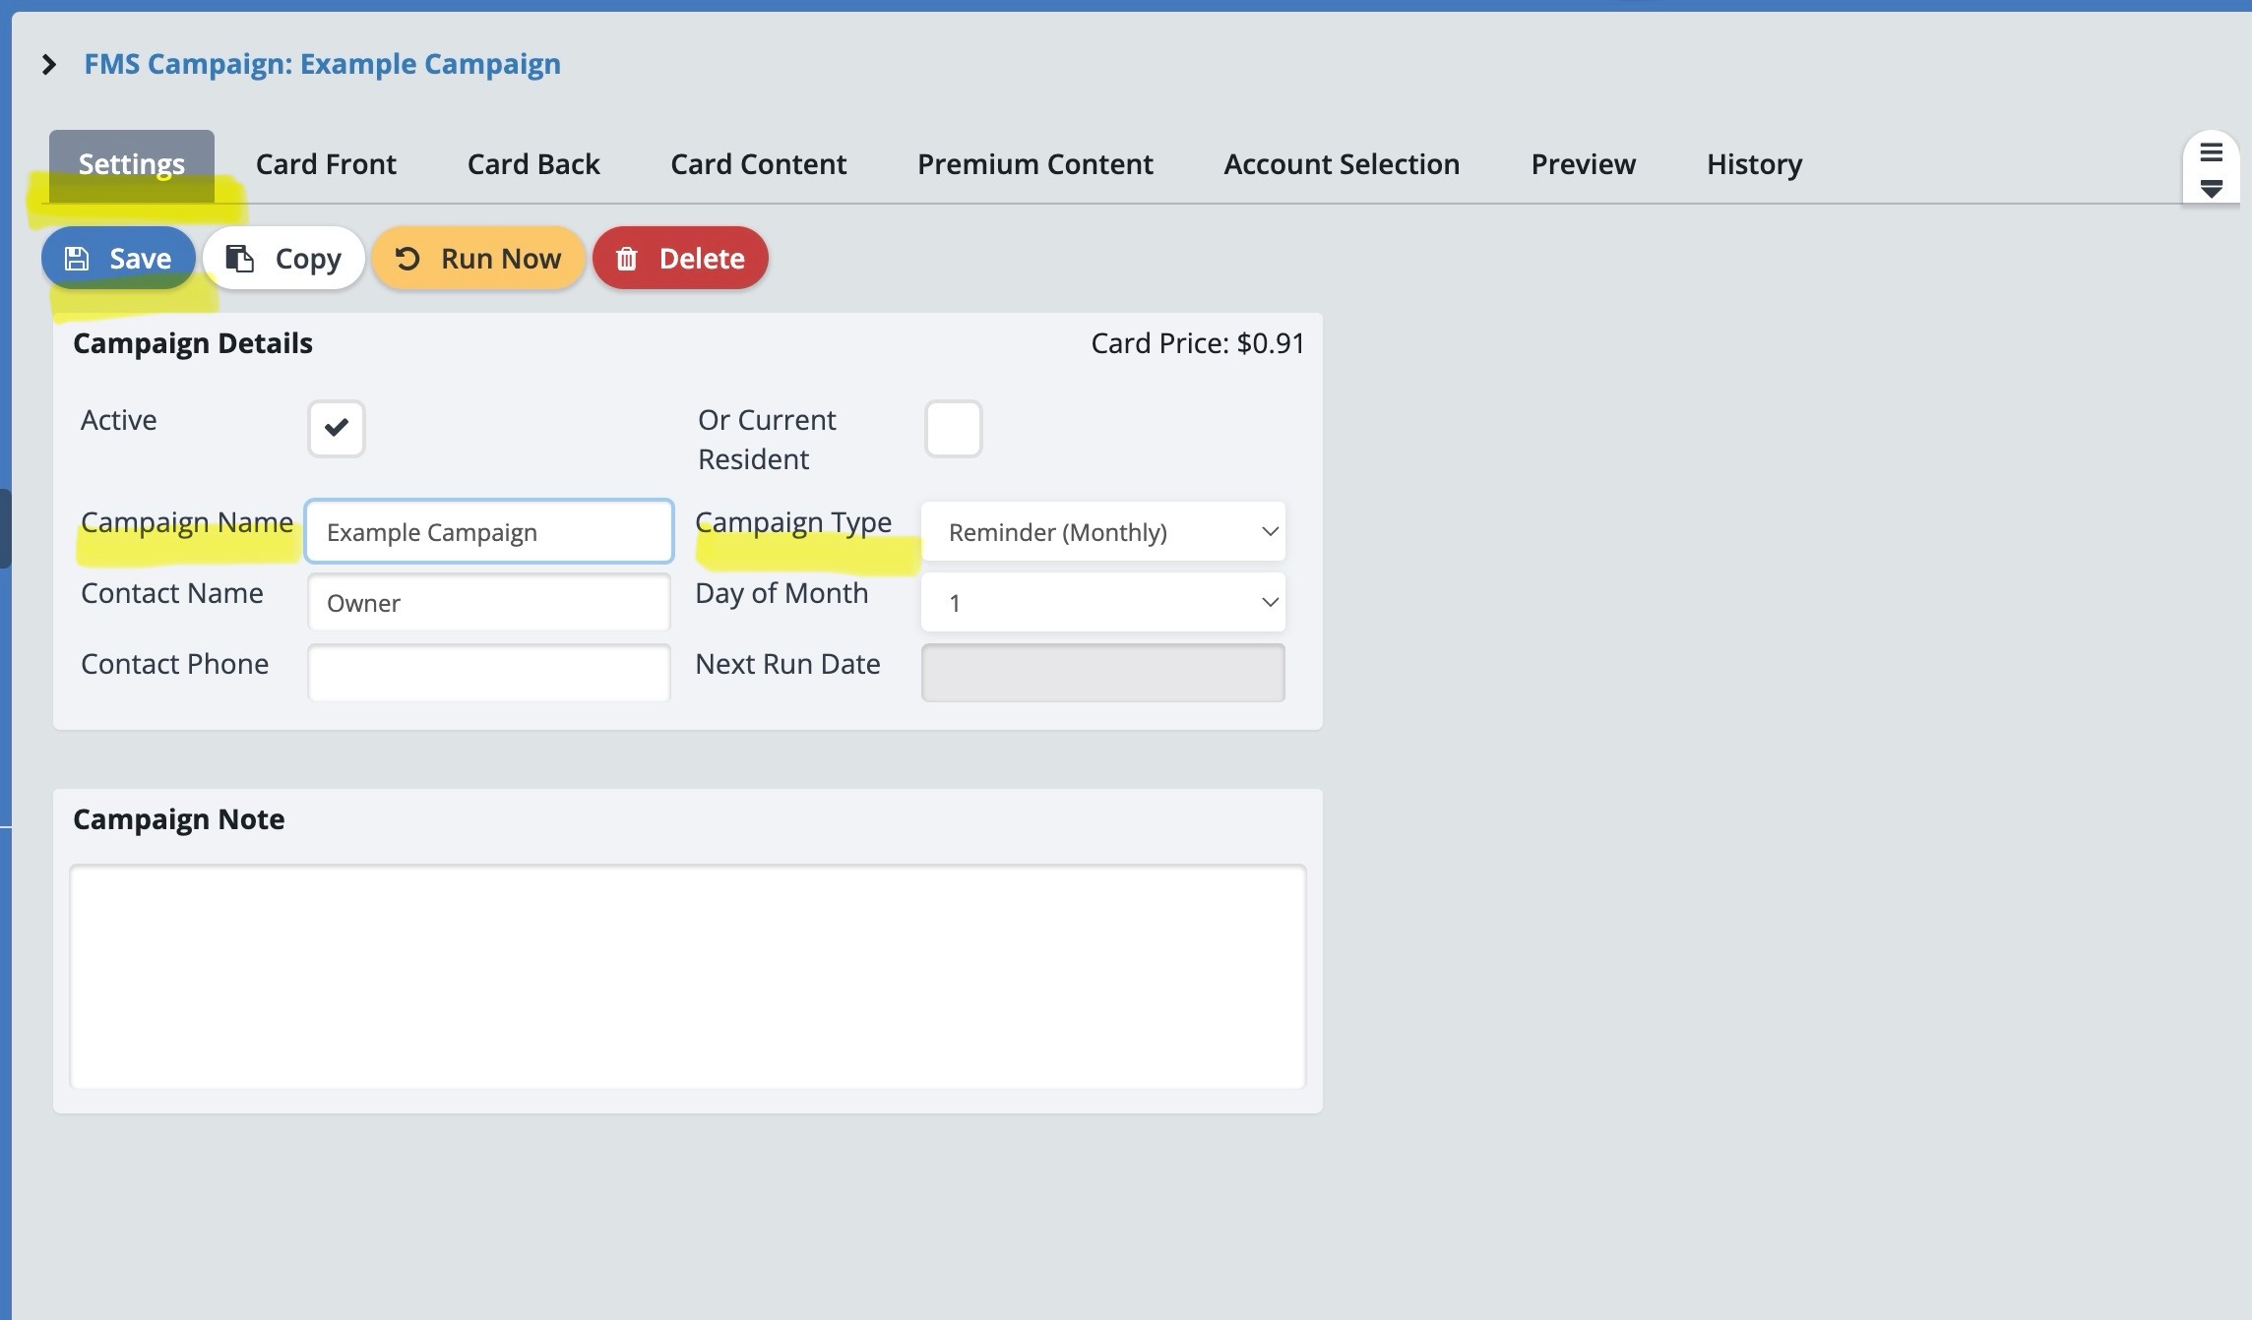Click the FMS Campaign: Example Campaign title link
This screenshot has width=2252, height=1320.
point(322,64)
